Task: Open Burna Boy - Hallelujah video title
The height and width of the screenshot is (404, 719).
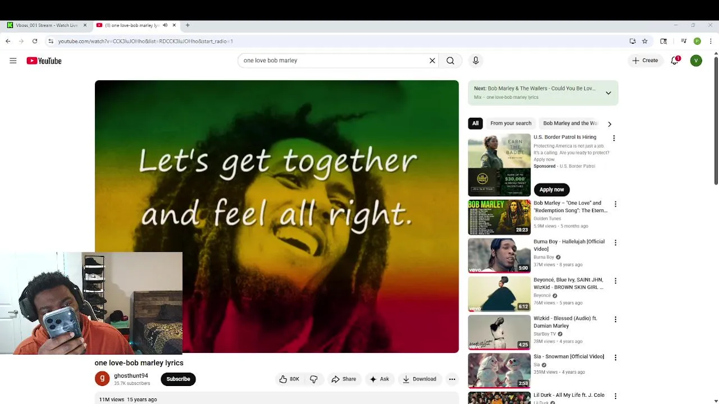Action: point(569,245)
